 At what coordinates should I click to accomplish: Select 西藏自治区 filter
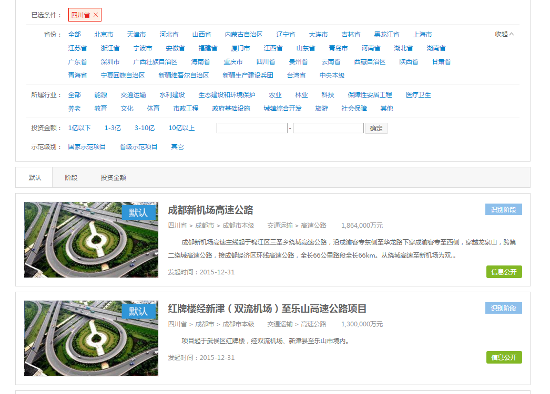(x=370, y=61)
